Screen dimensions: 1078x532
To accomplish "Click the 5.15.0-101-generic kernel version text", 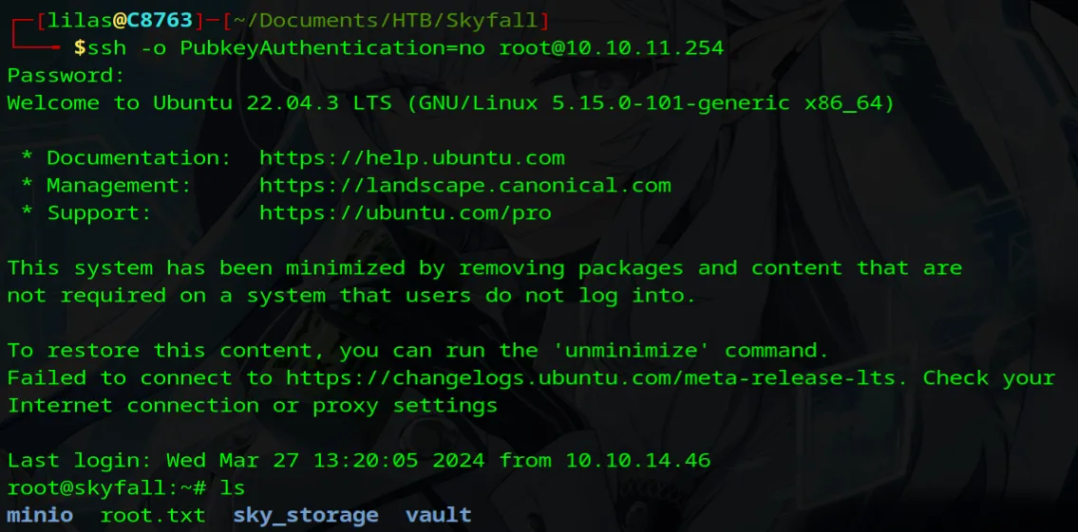I will [x=671, y=103].
